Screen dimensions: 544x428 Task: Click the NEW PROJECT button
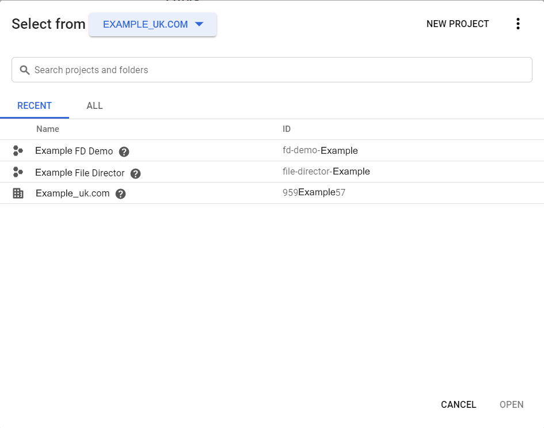[x=458, y=24]
